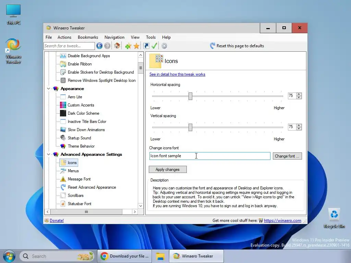Viewport: 351px width, 263px height.
Task: Open Disable Background Apps tweak
Action: tap(89, 56)
